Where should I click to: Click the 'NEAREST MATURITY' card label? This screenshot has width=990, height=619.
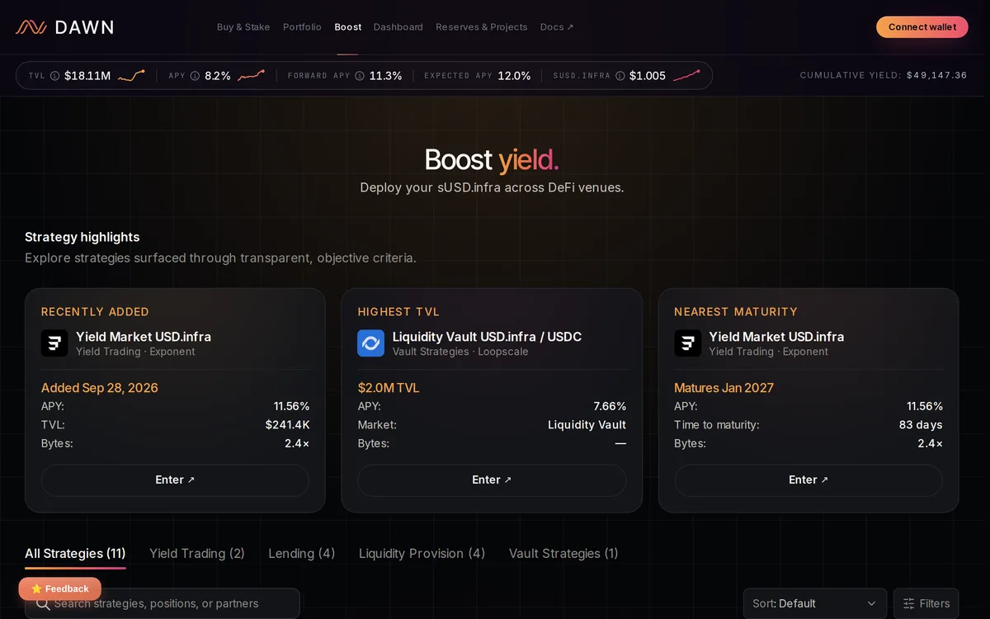point(736,312)
